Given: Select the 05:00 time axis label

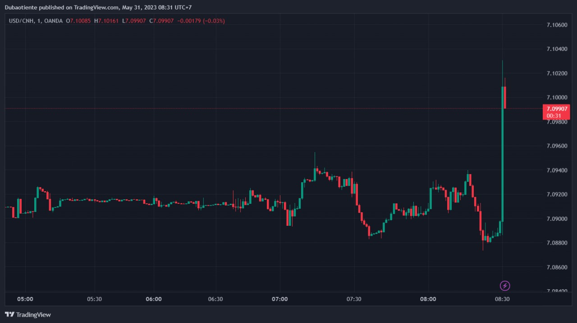Looking at the screenshot, I should [25, 299].
